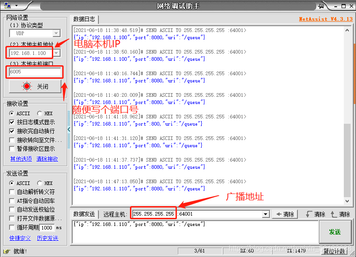Screen dimensions: 356x257
Task: Click the 就绪 status icon
Action: [7, 251]
